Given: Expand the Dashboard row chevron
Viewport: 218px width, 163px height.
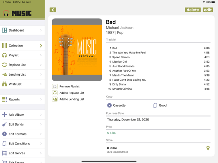Looking at the screenshot, I should 41,30.
